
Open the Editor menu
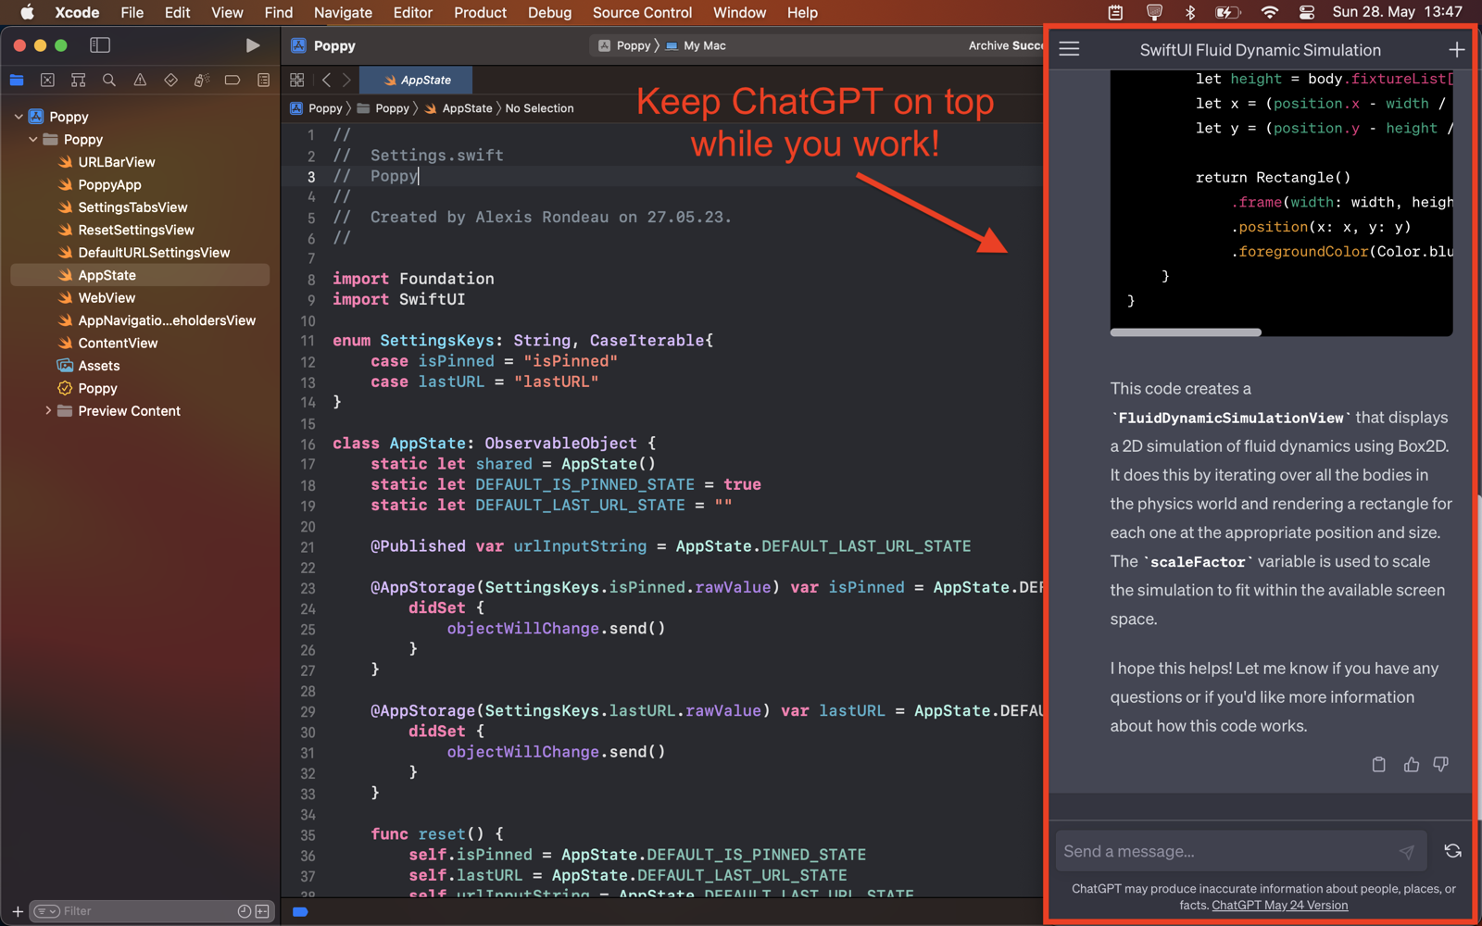412,12
